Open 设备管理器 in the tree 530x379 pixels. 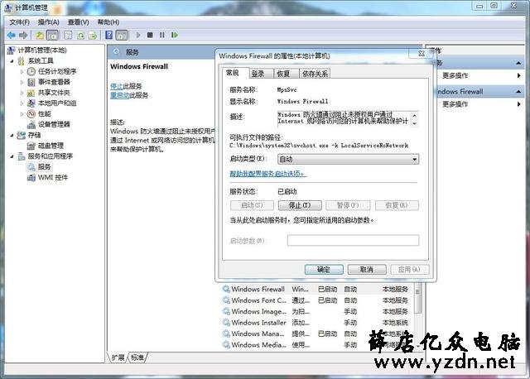click(x=54, y=124)
